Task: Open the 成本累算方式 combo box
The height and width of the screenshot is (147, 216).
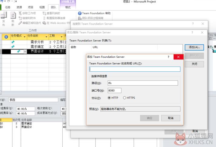Action: pos(64,113)
